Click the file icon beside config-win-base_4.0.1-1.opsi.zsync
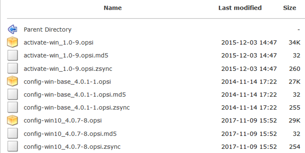305x153 pixels. pyautogui.click(x=12, y=107)
